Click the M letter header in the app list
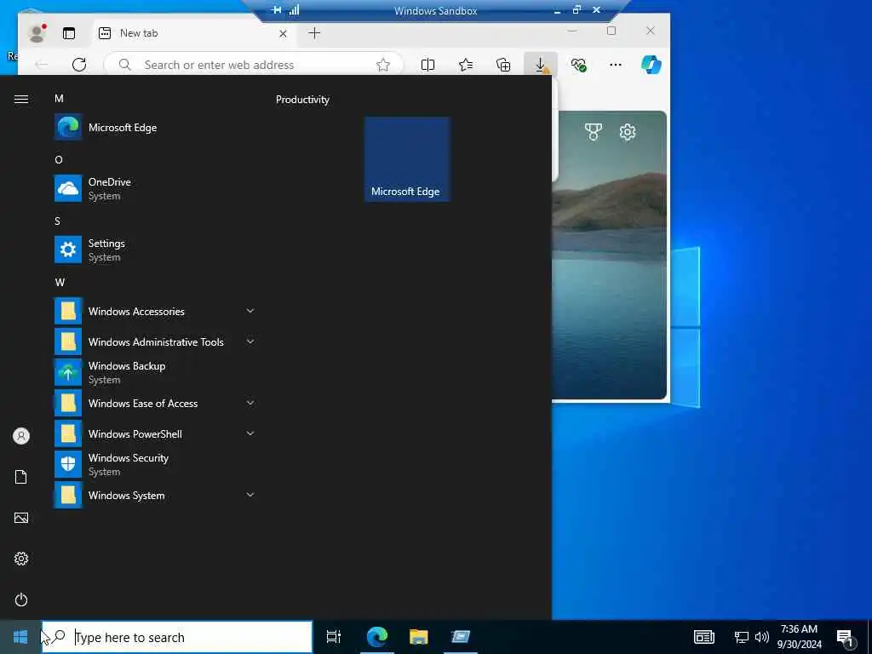 point(59,99)
